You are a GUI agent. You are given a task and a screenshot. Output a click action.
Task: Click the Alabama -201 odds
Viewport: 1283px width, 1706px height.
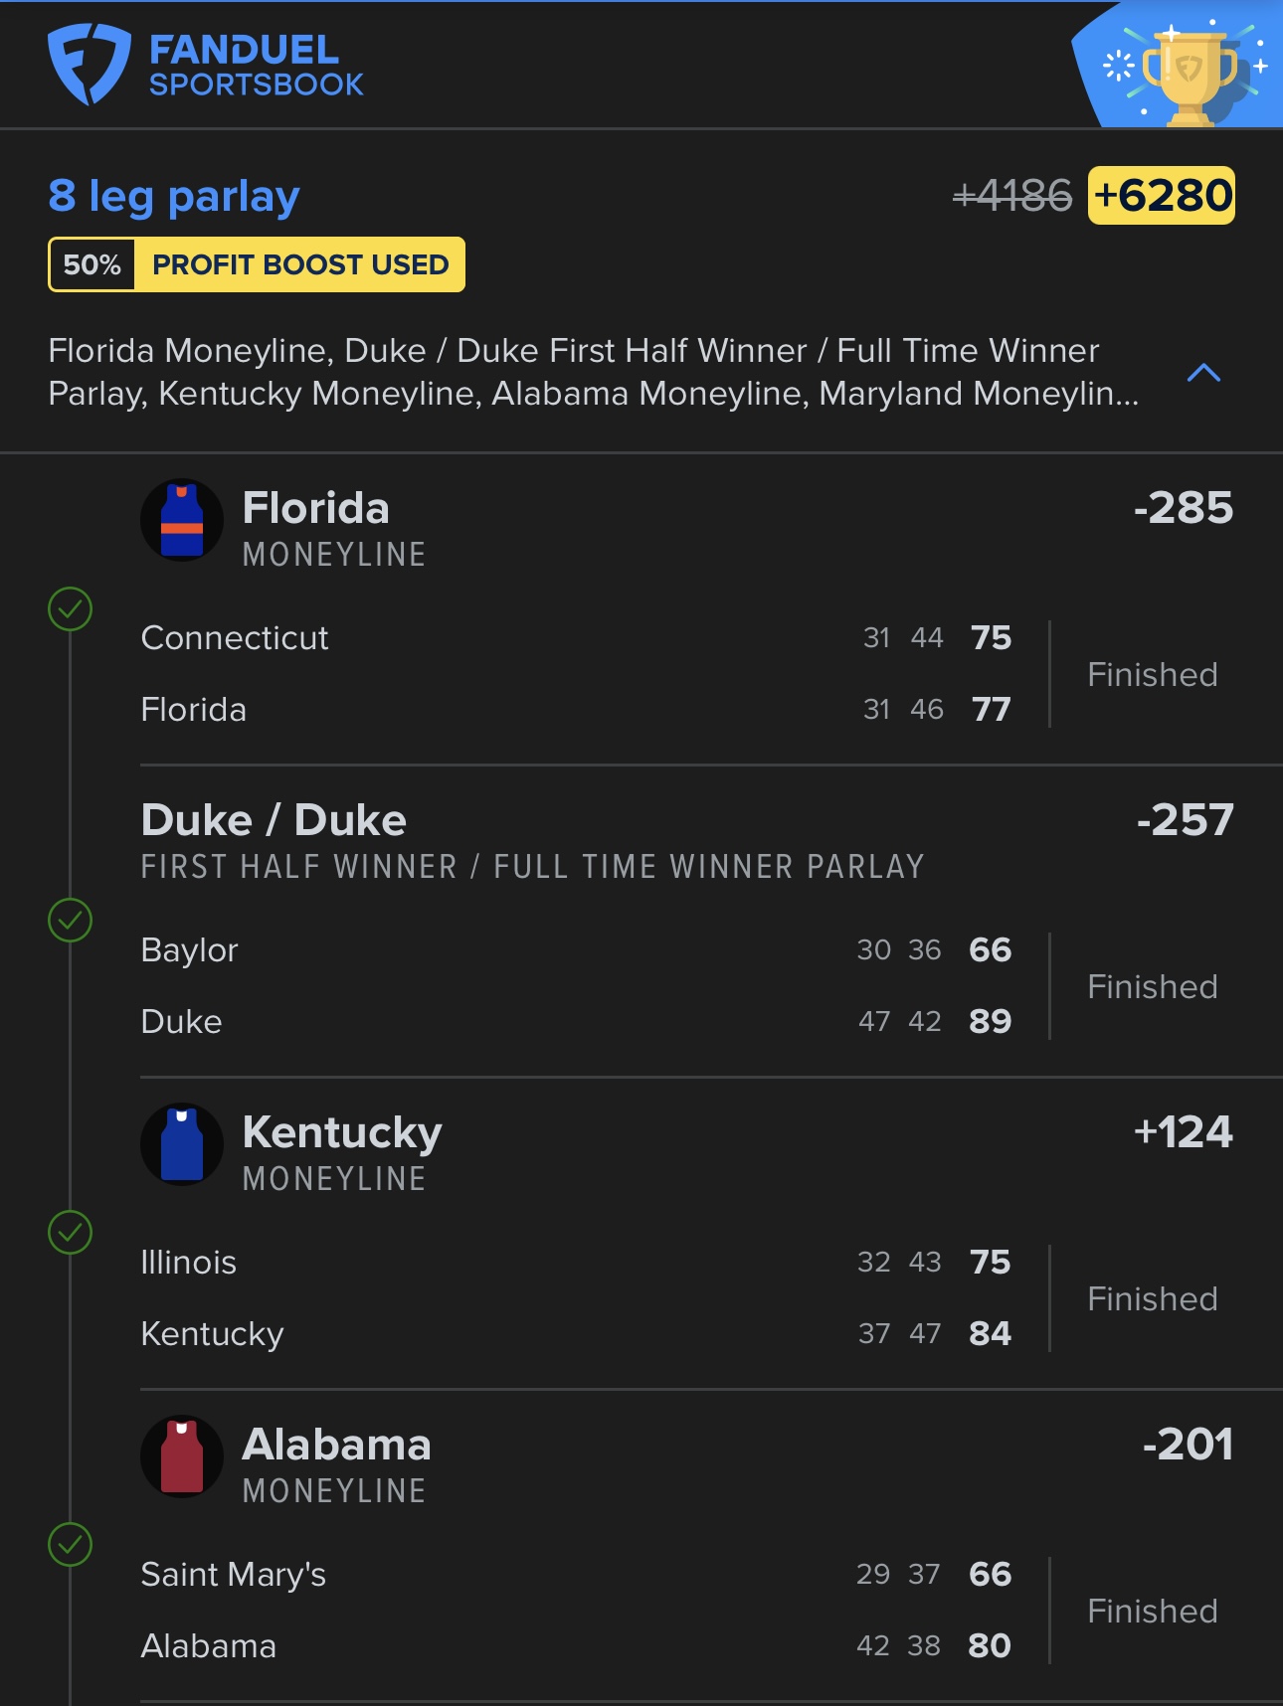[x=1188, y=1445]
